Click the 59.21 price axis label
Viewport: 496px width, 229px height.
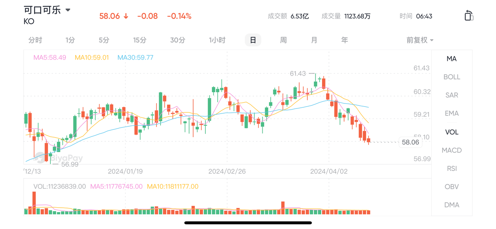coord(422,114)
